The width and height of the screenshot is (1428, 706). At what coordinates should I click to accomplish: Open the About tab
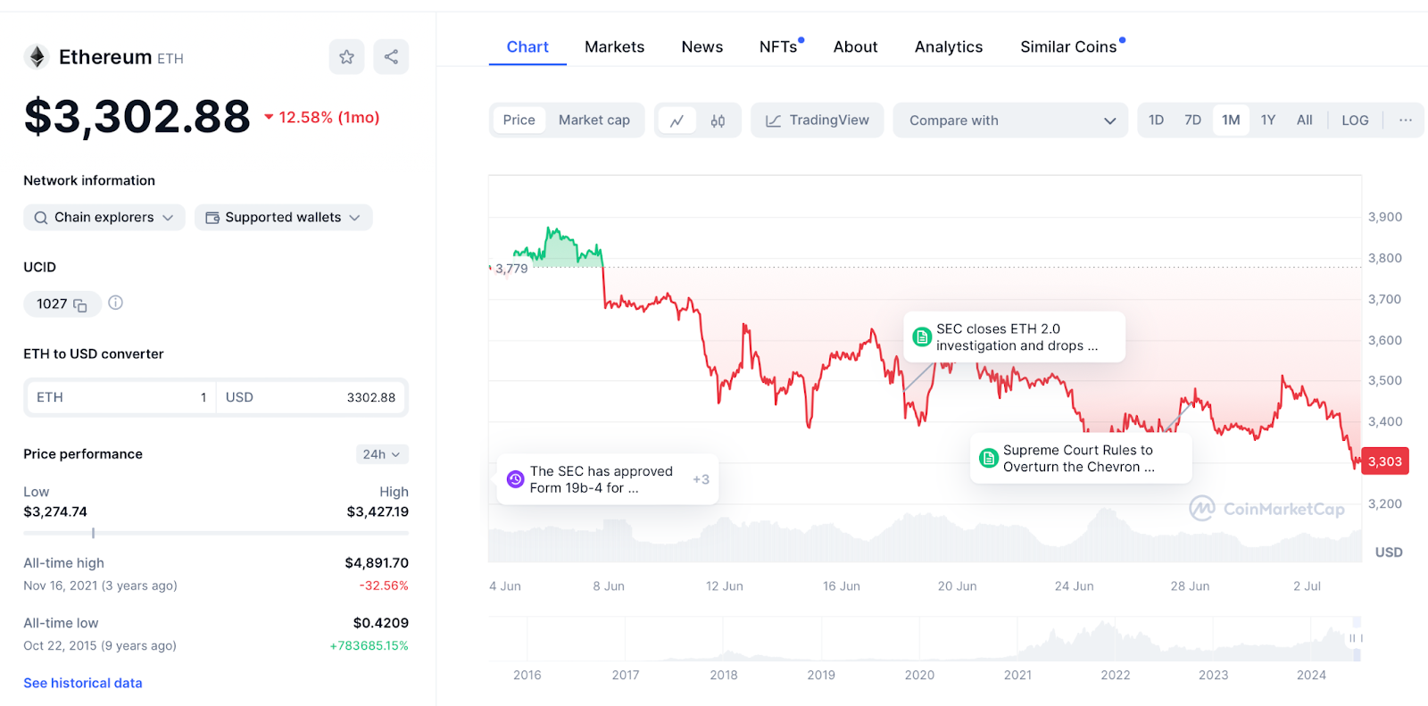(855, 47)
